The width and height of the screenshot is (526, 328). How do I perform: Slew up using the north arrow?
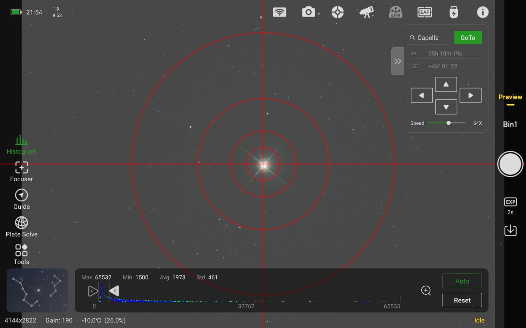pos(446,84)
